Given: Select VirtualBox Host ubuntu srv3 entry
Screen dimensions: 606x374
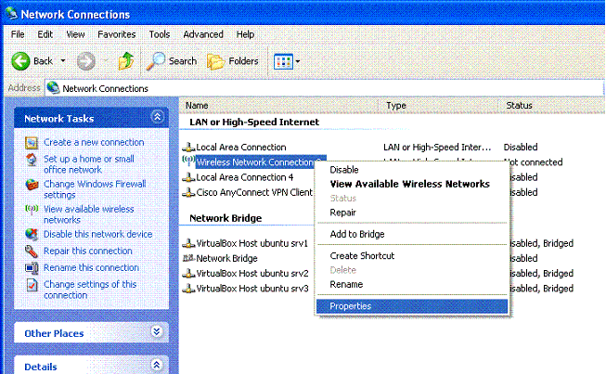Looking at the screenshot, I should pyautogui.click(x=252, y=289).
